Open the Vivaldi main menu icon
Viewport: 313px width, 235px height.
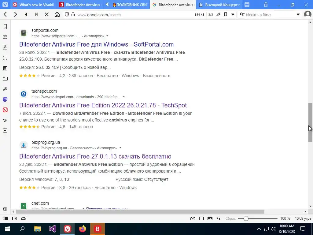coord(5,5)
